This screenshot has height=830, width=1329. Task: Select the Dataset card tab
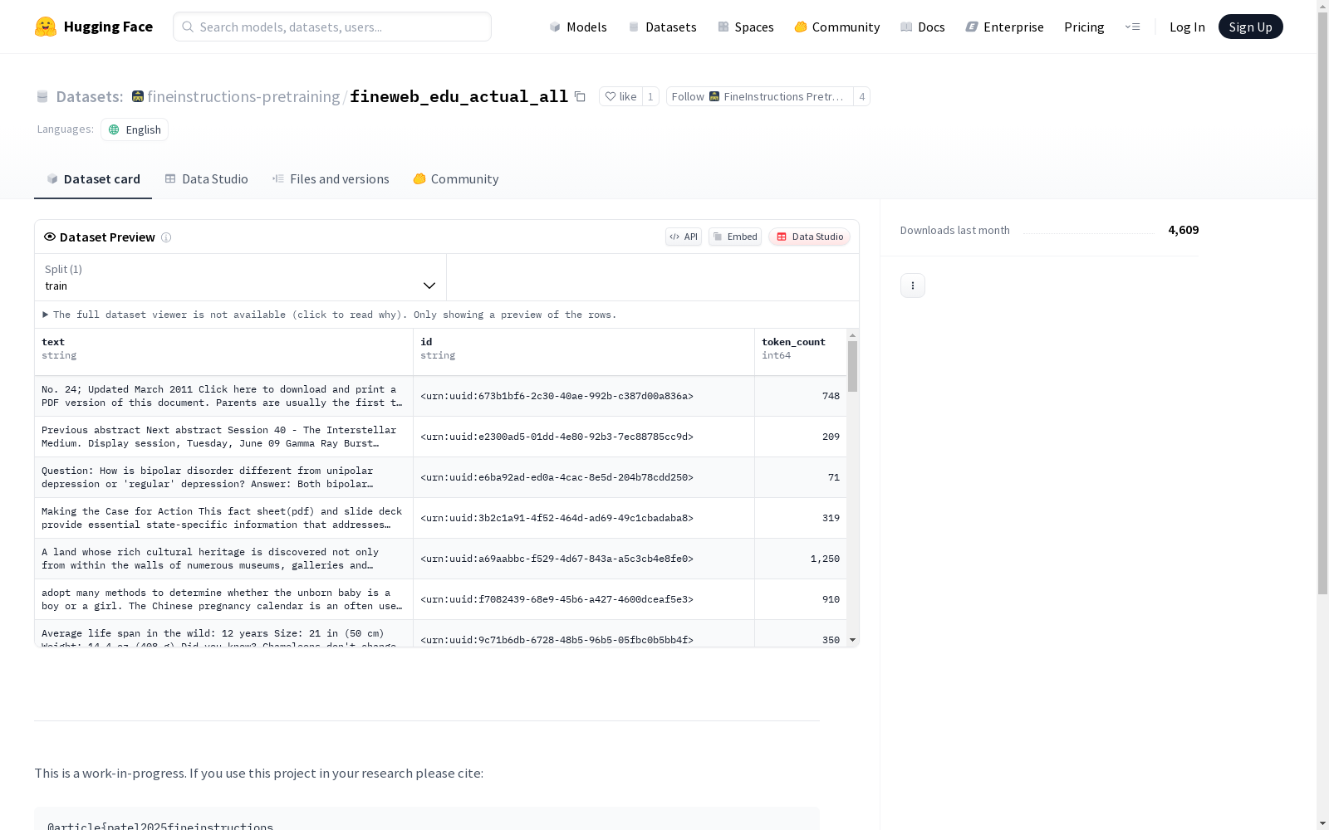(x=93, y=179)
